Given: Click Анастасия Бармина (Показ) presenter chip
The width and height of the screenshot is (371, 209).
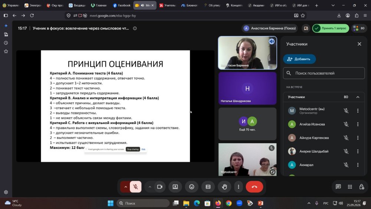Looking at the screenshot, I should [x=270, y=28].
